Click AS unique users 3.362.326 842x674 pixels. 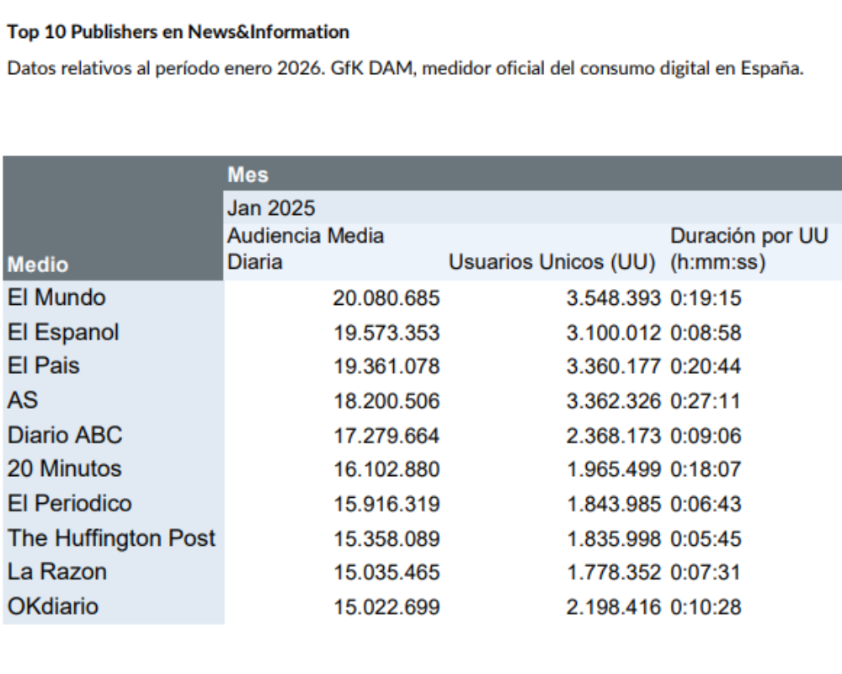point(614,402)
